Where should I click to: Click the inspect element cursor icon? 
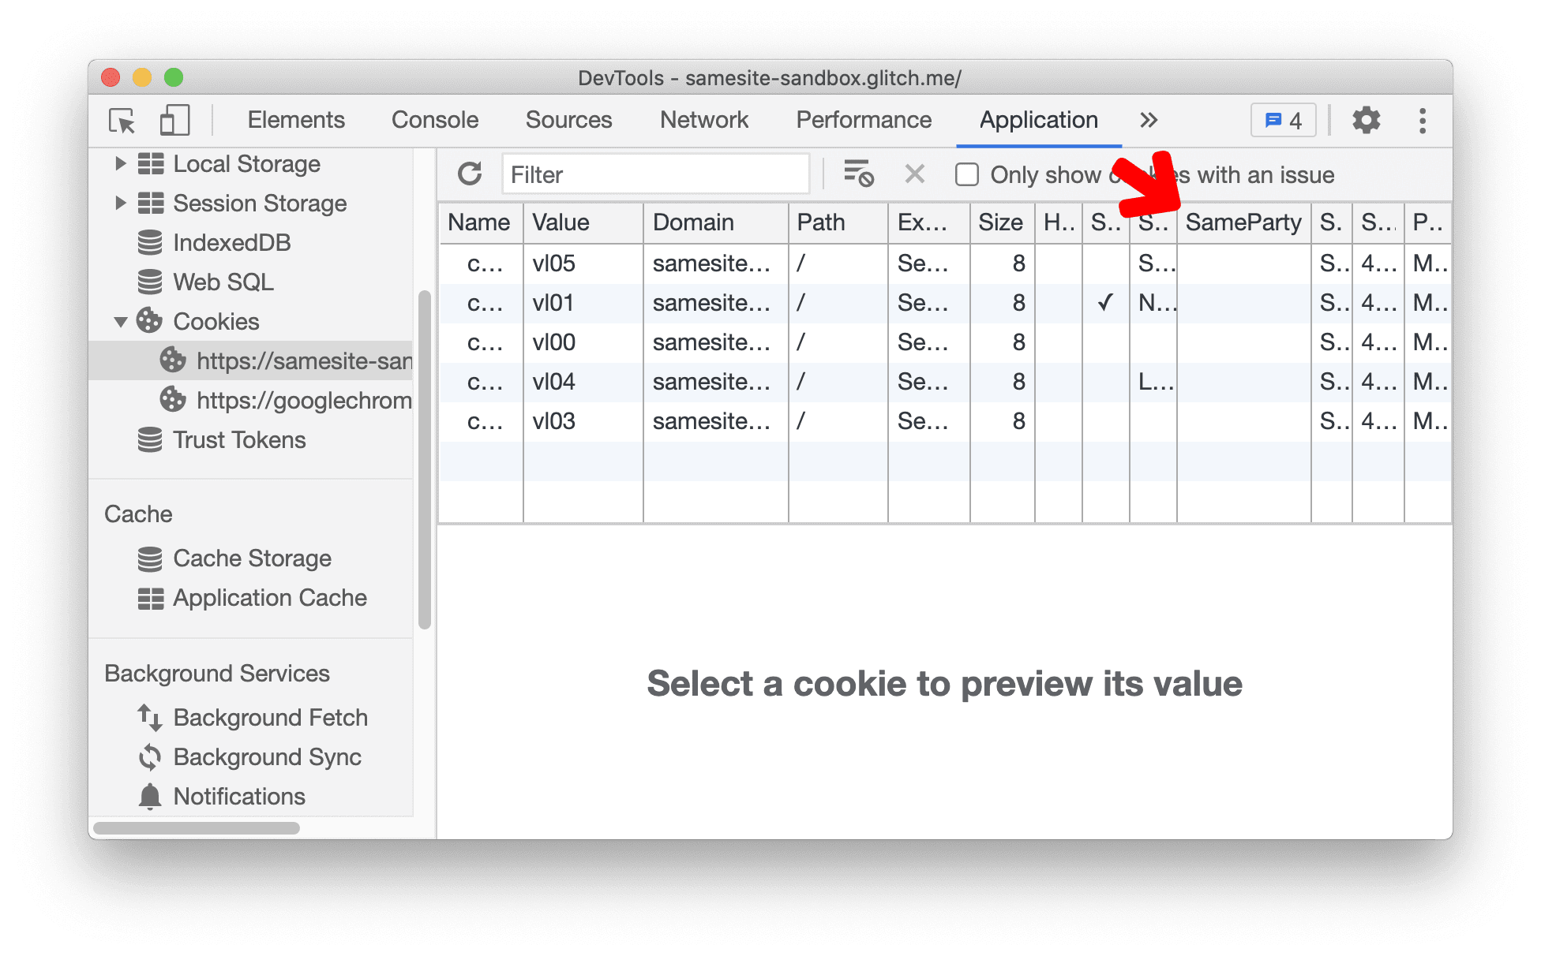tap(122, 121)
